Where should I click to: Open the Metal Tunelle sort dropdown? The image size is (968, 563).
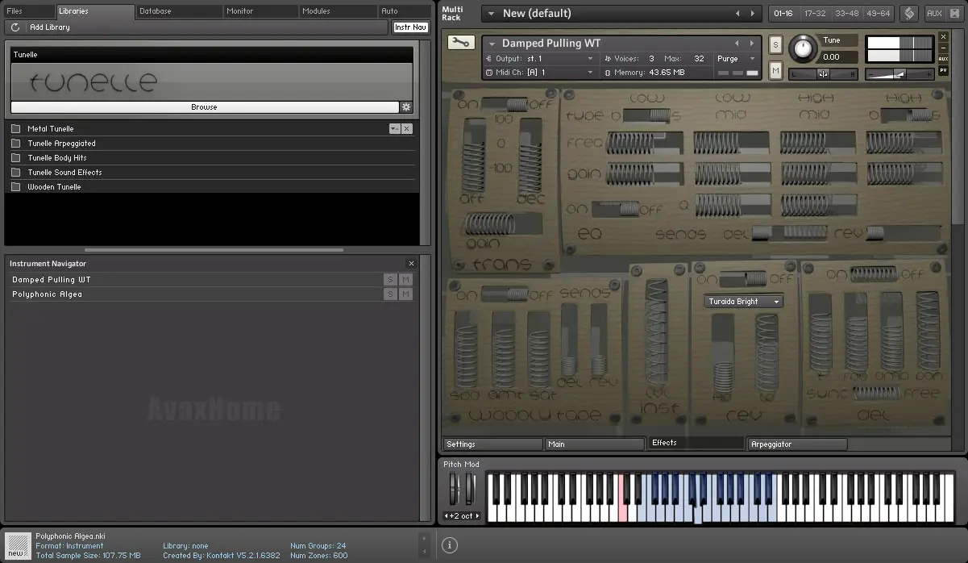click(x=394, y=129)
